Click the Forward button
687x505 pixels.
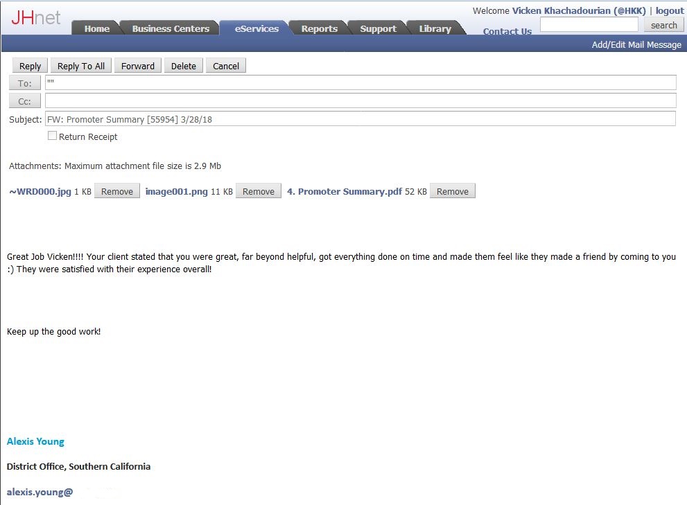pos(138,66)
